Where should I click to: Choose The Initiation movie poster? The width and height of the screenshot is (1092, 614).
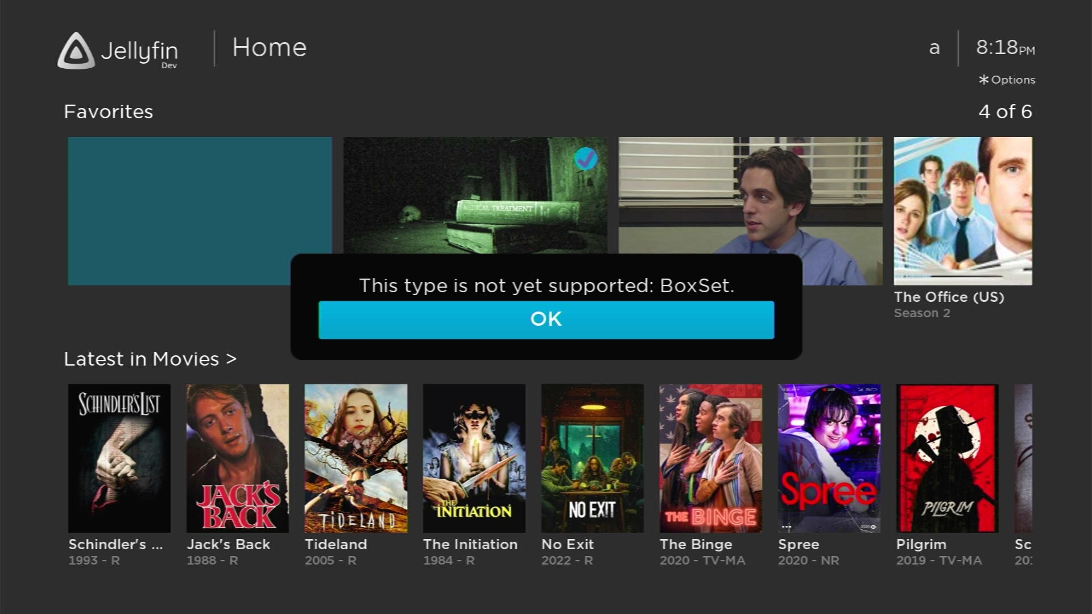[x=474, y=458]
